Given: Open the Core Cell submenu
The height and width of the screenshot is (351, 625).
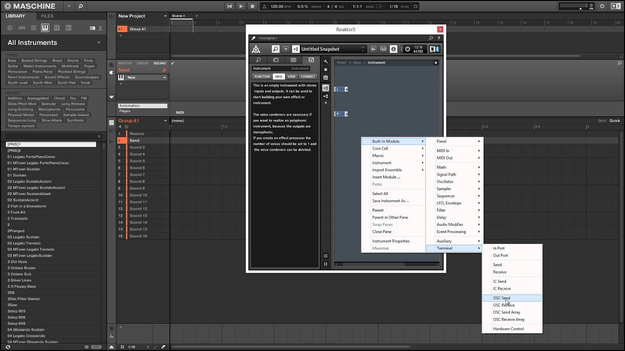Looking at the screenshot, I should (393, 149).
